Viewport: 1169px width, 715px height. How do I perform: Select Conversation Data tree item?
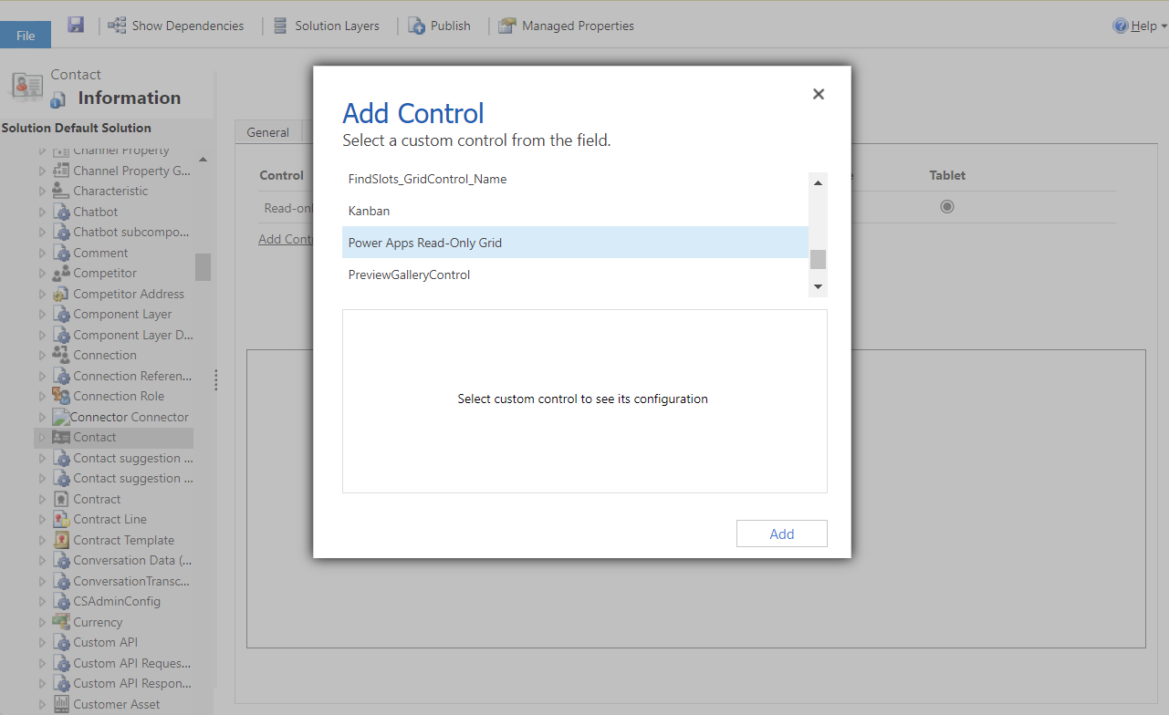coord(132,560)
